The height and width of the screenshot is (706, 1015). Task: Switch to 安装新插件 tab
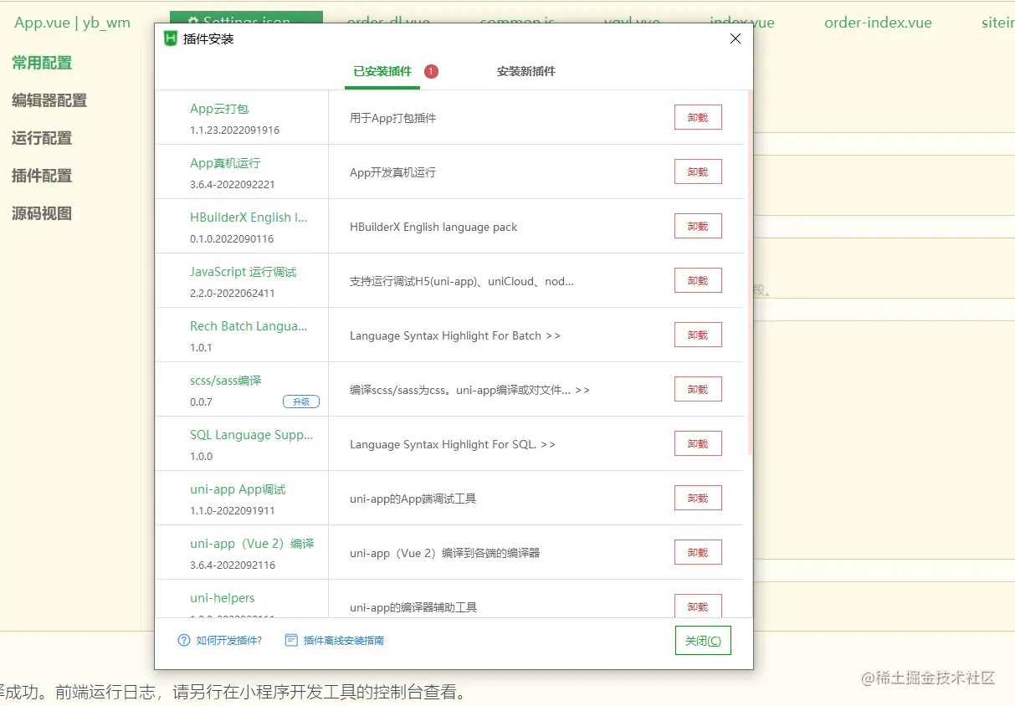[x=525, y=72]
